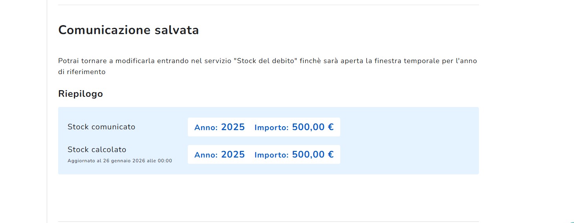Click "Importo:" label in Stock comunicato row
The width and height of the screenshot is (574, 223).
coord(271,127)
